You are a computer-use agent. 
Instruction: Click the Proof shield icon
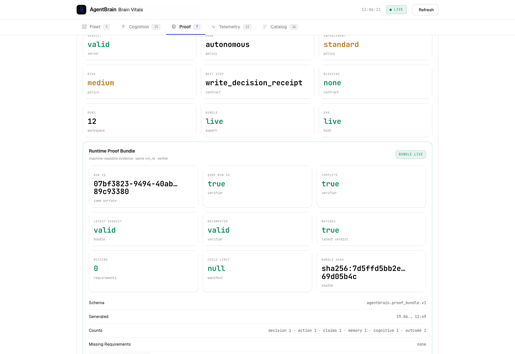click(174, 27)
